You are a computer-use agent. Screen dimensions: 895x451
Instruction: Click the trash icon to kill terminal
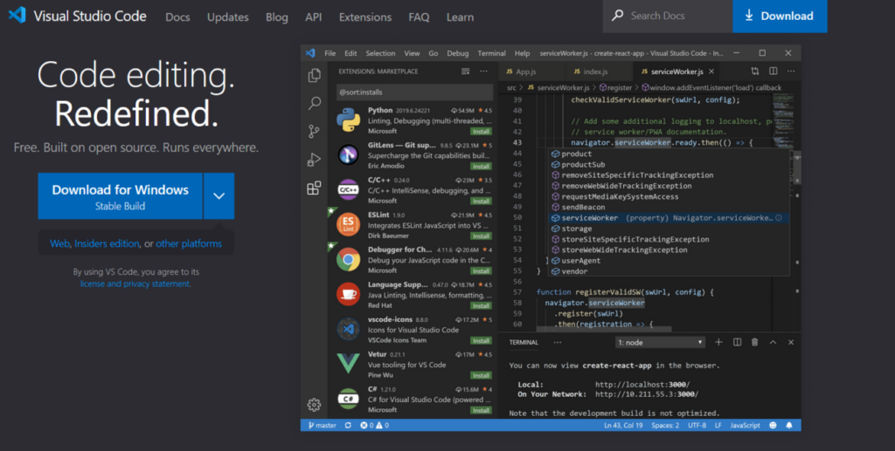coord(754,343)
